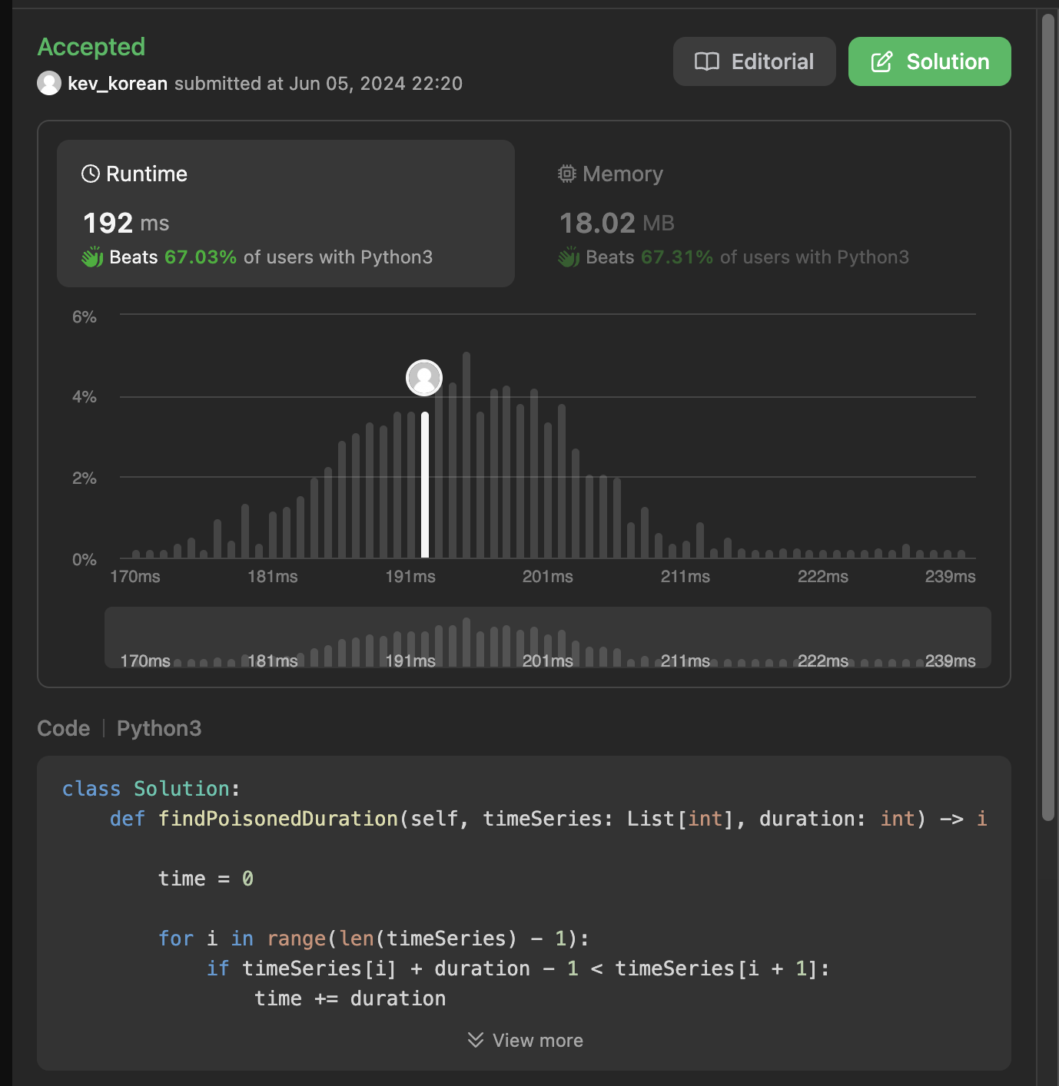
Task: Click the clock icon beside Runtime
Action: coord(91,174)
